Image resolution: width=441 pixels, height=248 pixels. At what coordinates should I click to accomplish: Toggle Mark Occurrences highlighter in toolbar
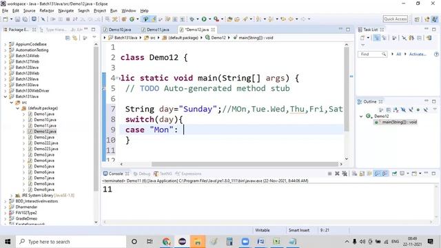[x=154, y=19]
